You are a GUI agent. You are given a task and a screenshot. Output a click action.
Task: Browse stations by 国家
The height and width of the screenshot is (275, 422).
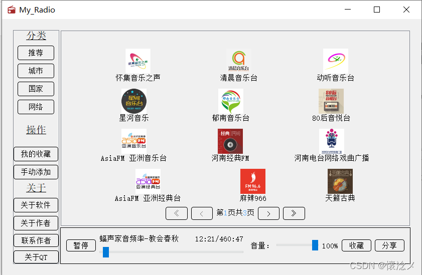tap(36, 89)
